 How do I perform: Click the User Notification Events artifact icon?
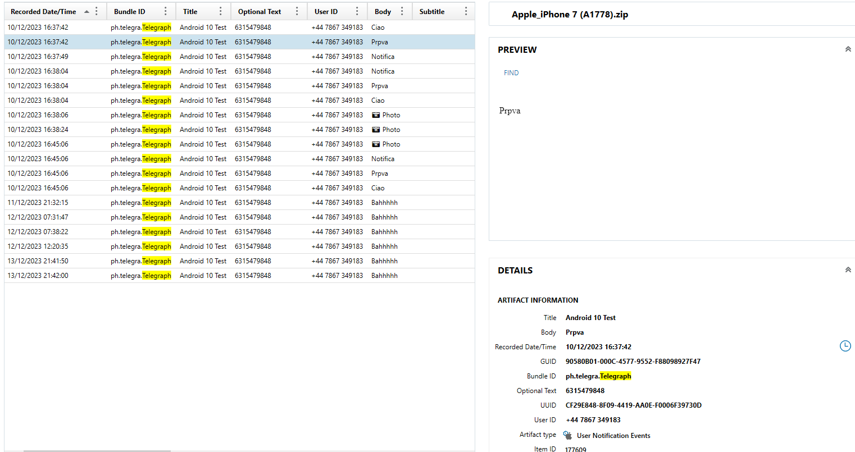(567, 435)
